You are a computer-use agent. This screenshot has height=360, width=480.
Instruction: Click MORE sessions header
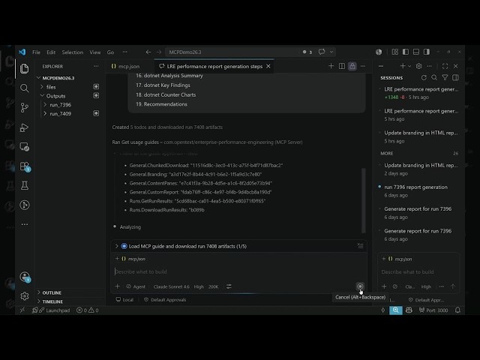click(387, 153)
